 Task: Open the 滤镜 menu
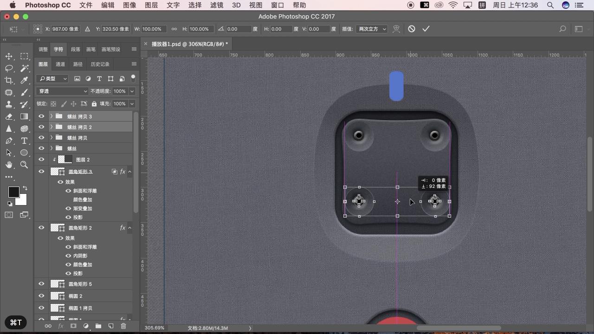[217, 5]
